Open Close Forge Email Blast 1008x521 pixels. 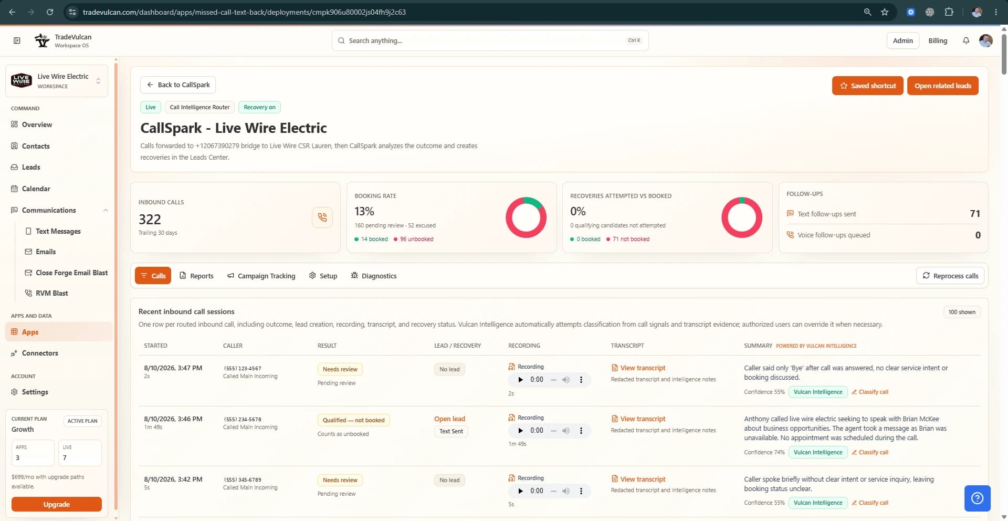point(71,273)
